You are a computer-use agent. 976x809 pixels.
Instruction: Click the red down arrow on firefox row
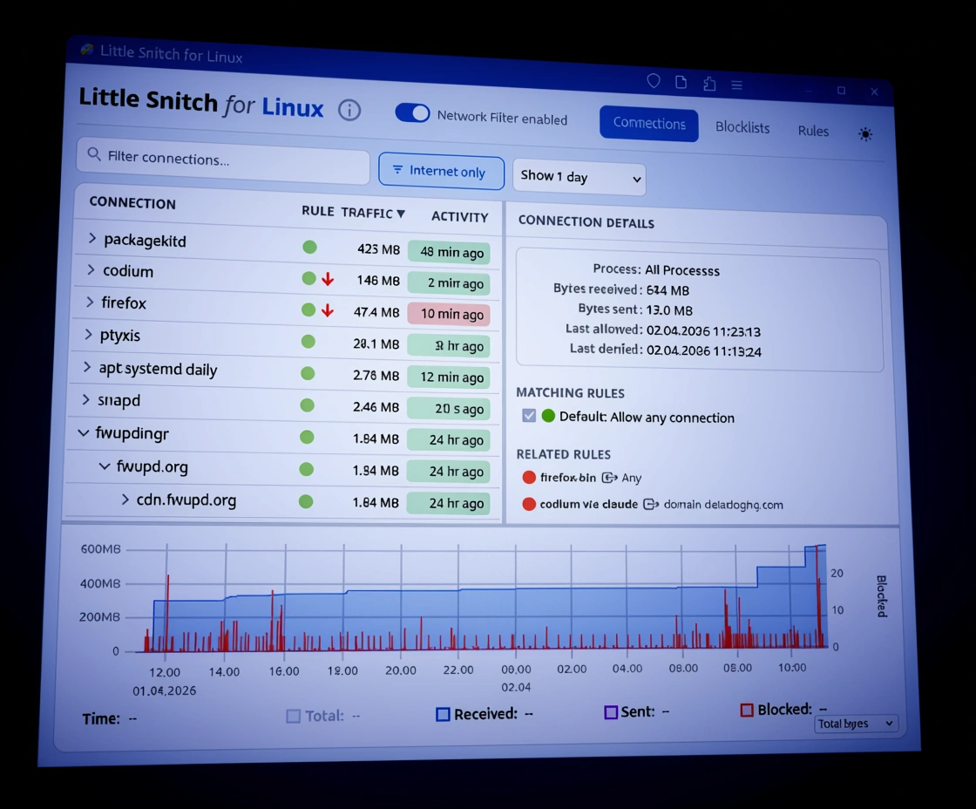(328, 310)
